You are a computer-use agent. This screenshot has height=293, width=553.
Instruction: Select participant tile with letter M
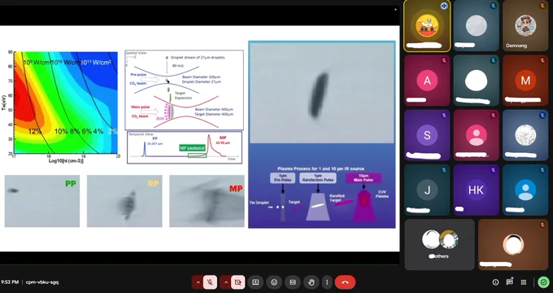(x=525, y=81)
